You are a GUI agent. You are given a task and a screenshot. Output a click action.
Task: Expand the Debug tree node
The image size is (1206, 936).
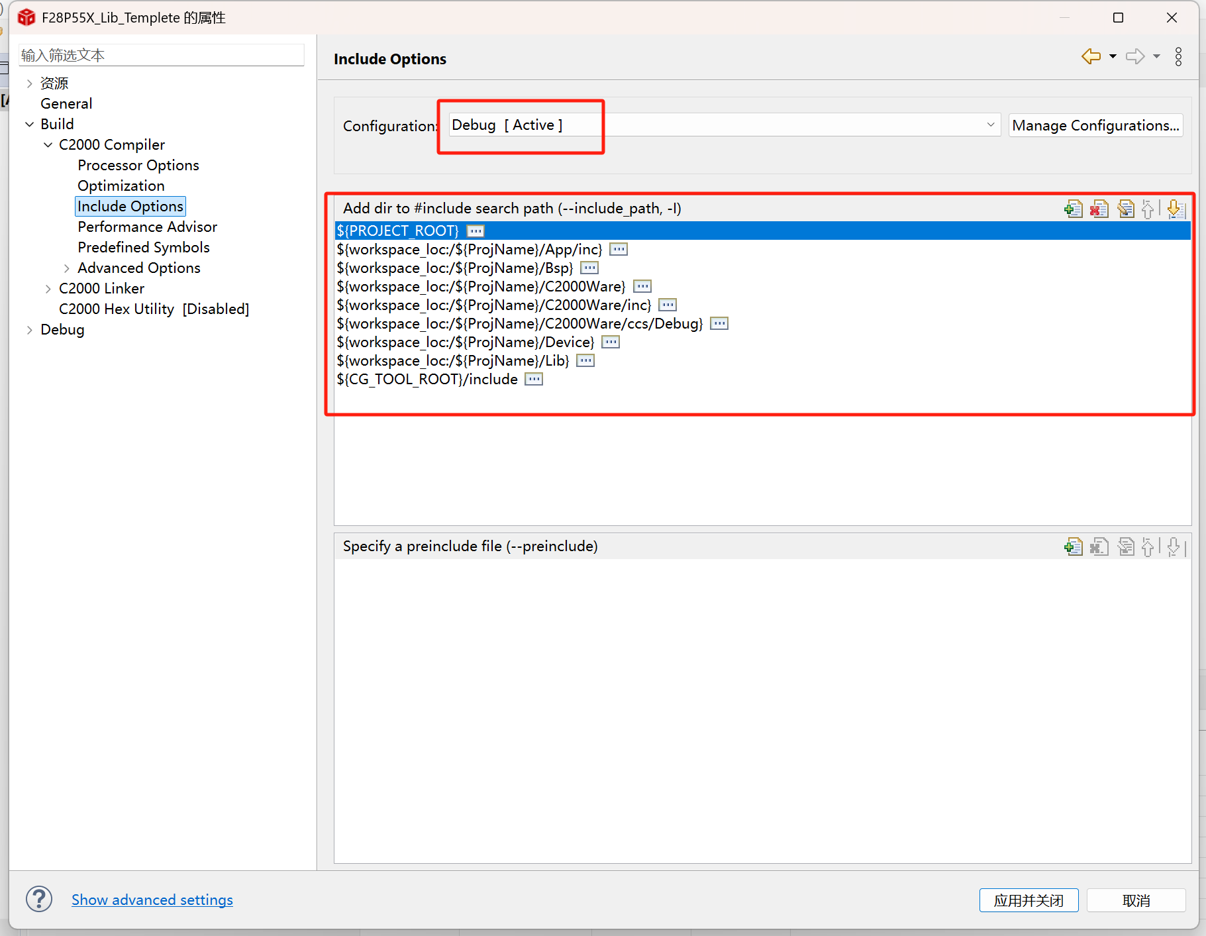coord(29,330)
